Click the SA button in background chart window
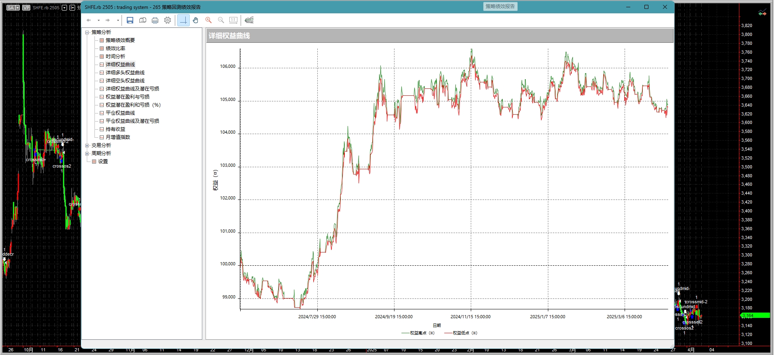Image resolution: width=774 pixels, height=355 pixels. click(x=11, y=8)
